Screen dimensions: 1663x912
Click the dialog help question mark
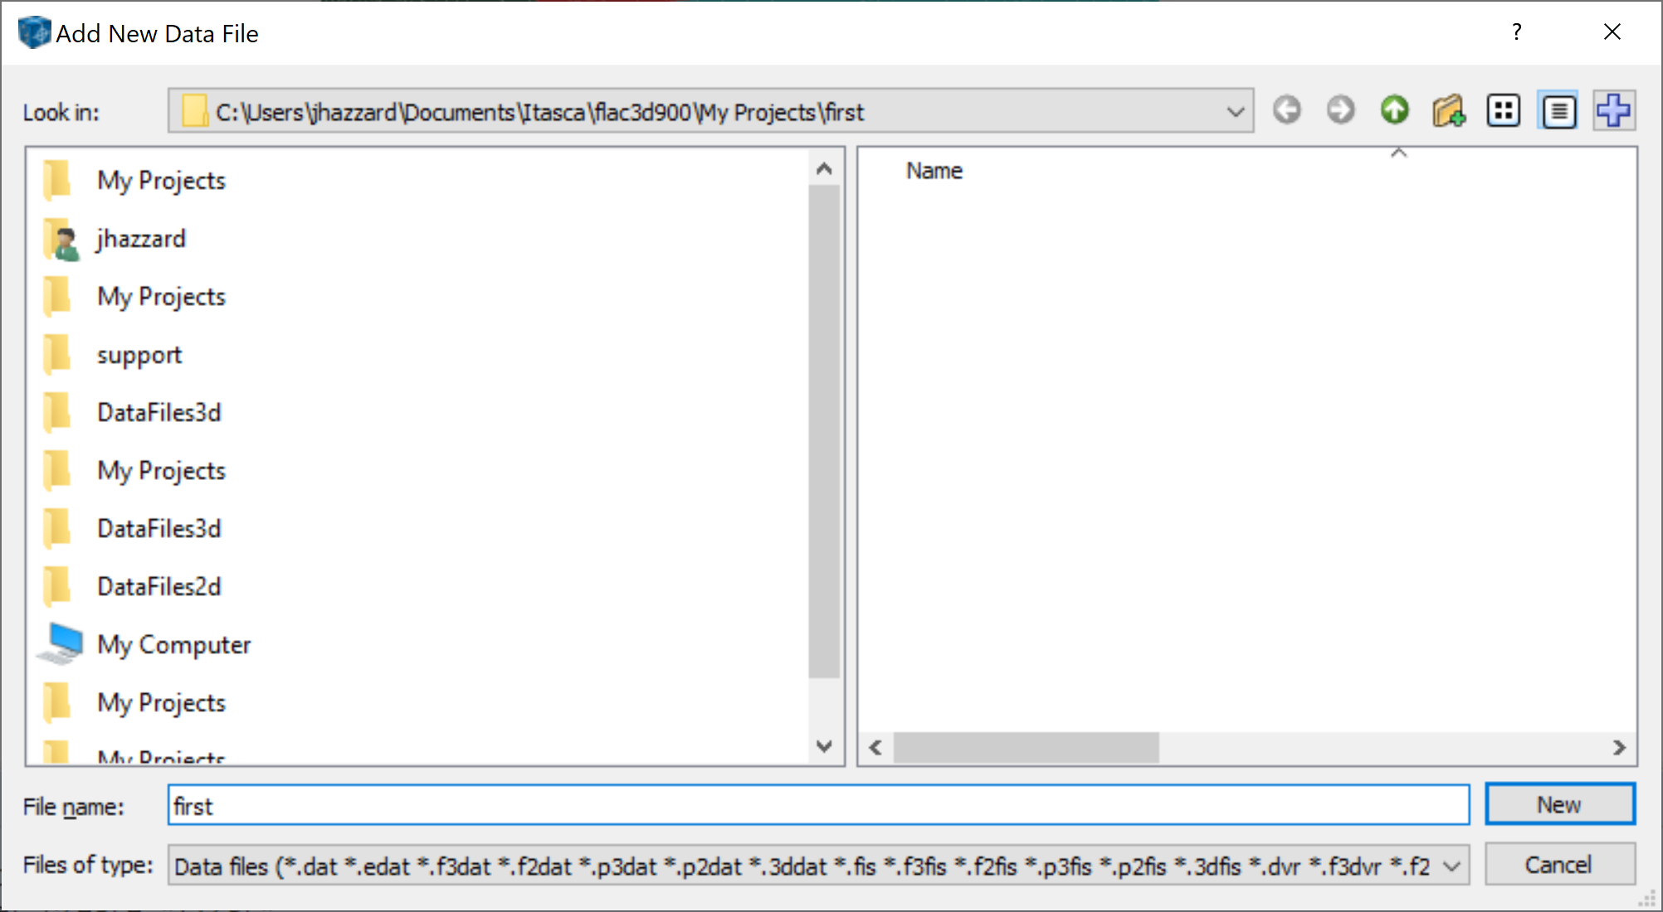[x=1516, y=32]
